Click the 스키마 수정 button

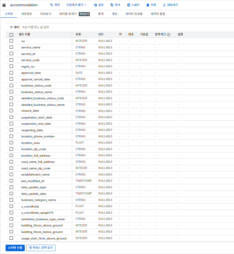click(x=15, y=248)
